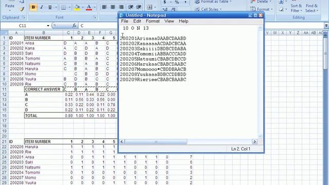Decrease indent icon
The image size is (329, 185).
[131, 7]
